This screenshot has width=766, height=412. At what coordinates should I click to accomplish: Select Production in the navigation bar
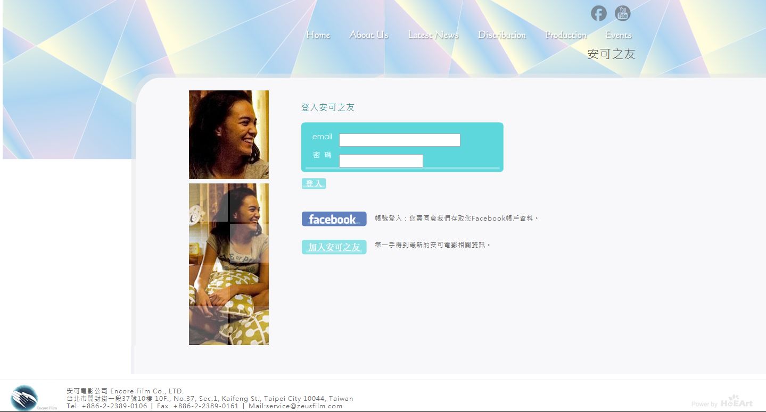(565, 35)
